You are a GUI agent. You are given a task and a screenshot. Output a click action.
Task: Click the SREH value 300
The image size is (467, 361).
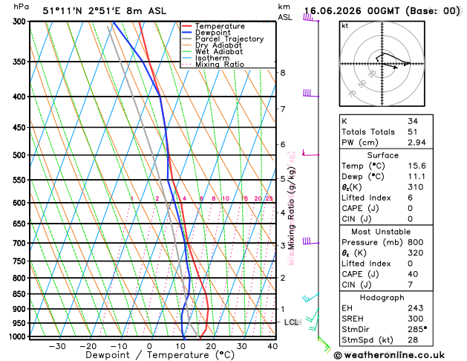(416, 319)
